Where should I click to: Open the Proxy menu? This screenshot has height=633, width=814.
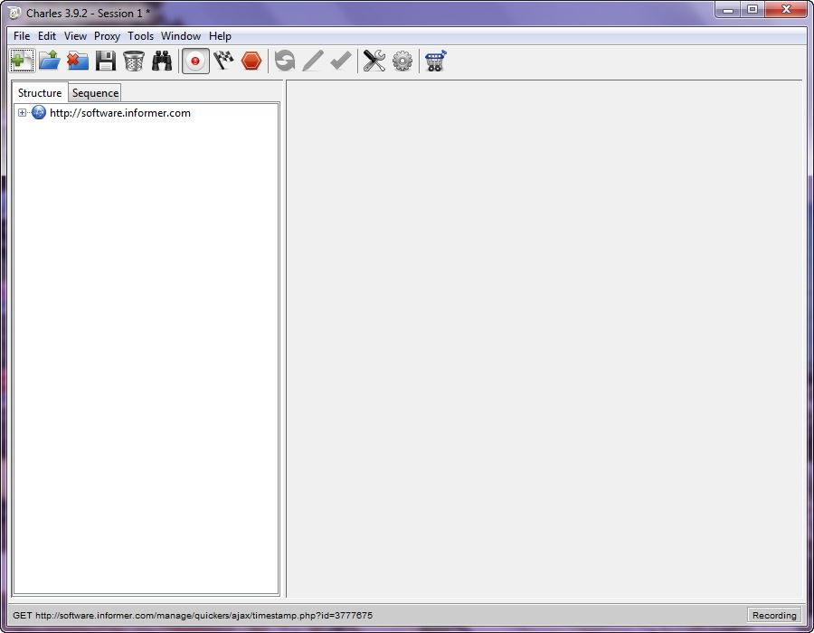107,36
